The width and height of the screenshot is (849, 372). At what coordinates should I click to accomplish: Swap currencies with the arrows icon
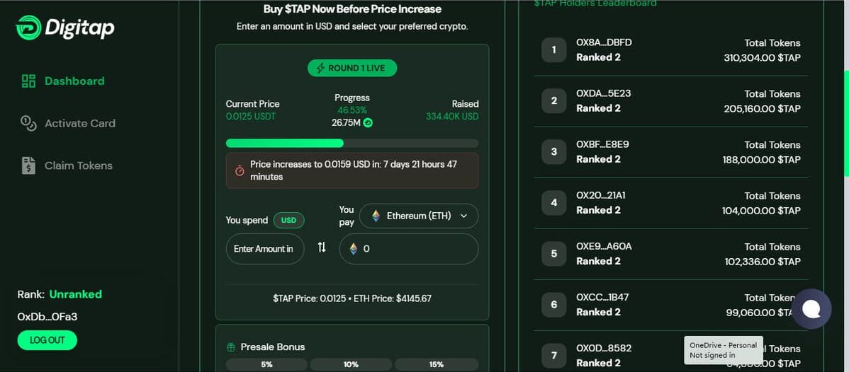pyautogui.click(x=322, y=248)
